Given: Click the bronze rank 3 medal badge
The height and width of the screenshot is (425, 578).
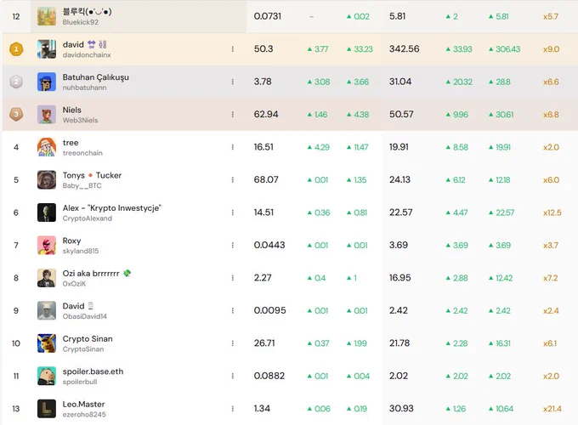Looking at the screenshot, I should click(16, 115).
